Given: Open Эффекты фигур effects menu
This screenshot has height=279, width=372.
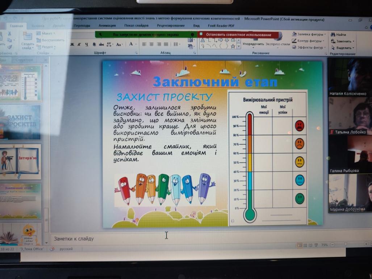Looking at the screenshot, I should (308, 47).
